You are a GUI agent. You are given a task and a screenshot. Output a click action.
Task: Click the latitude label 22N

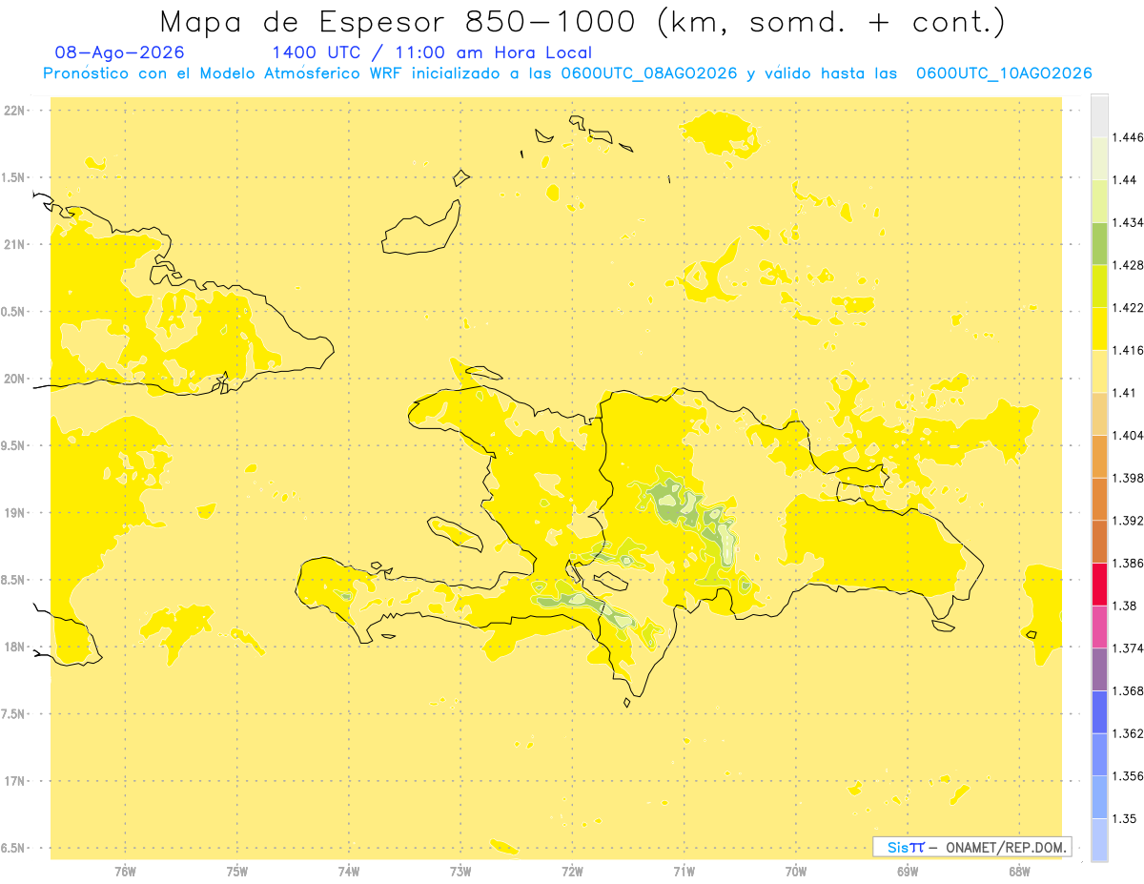pos(16,111)
